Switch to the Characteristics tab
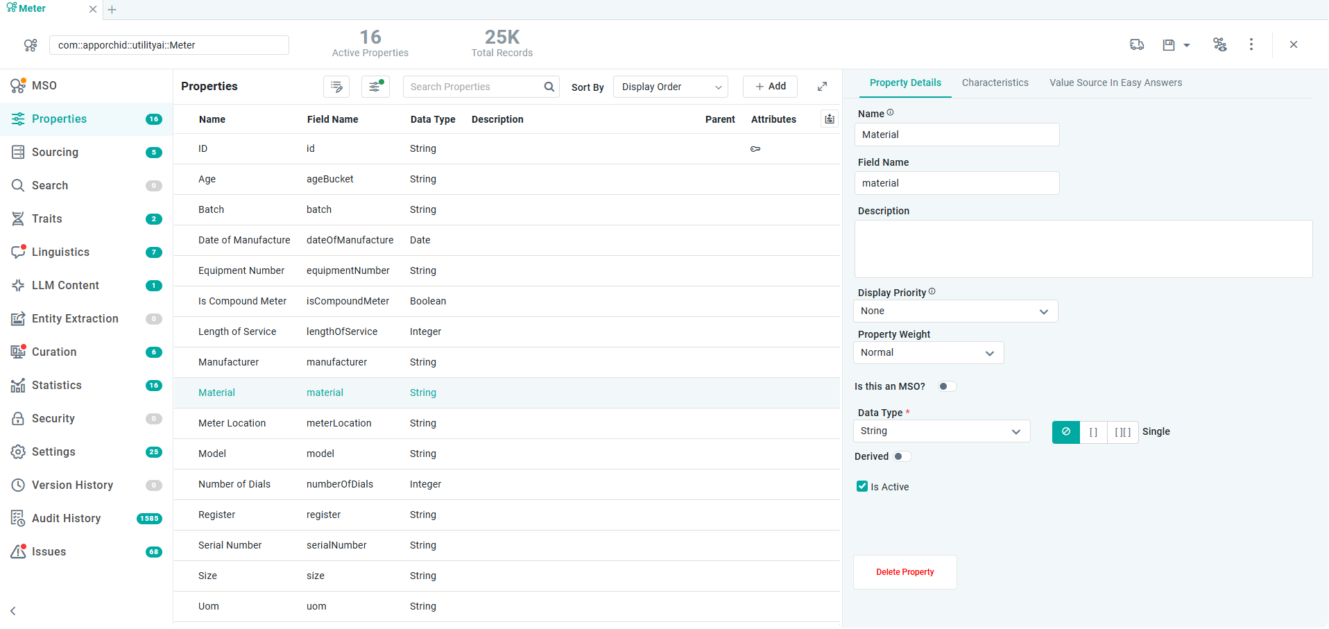This screenshot has height=629, width=1329. [995, 83]
